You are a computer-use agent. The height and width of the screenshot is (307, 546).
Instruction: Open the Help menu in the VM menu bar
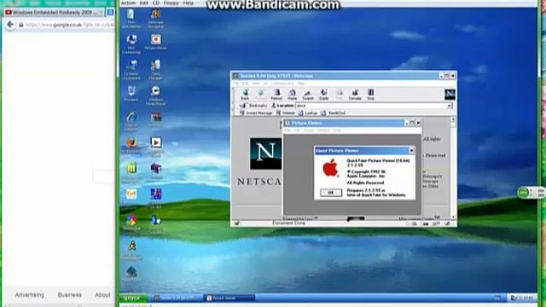tap(188, 3)
